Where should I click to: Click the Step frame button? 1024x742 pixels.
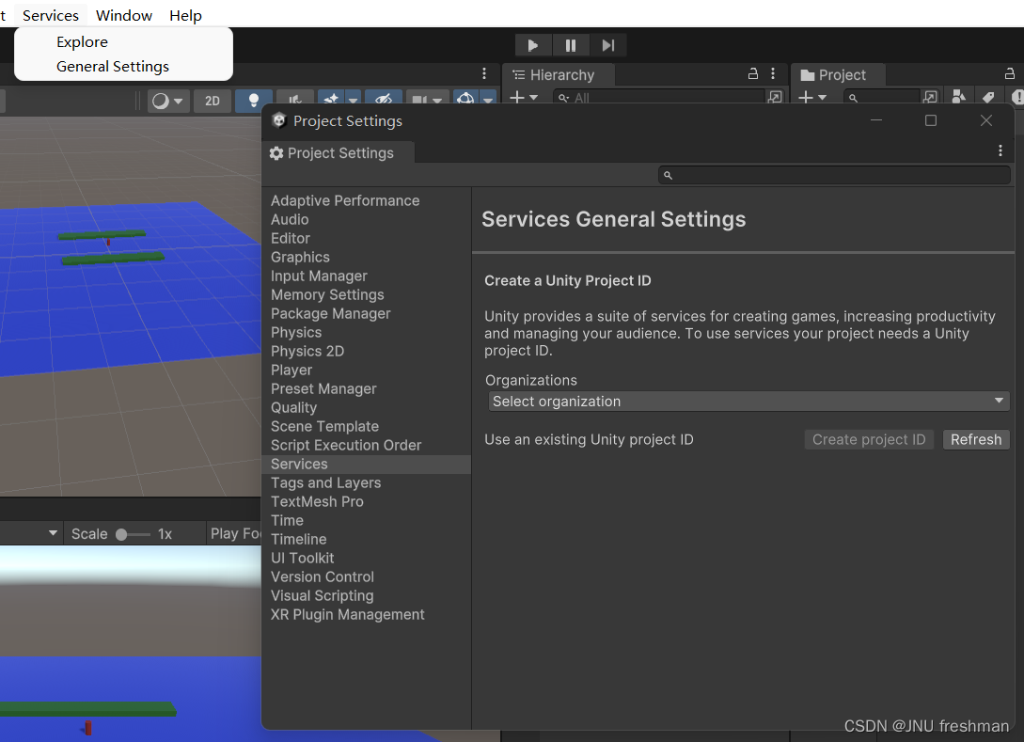coord(608,45)
